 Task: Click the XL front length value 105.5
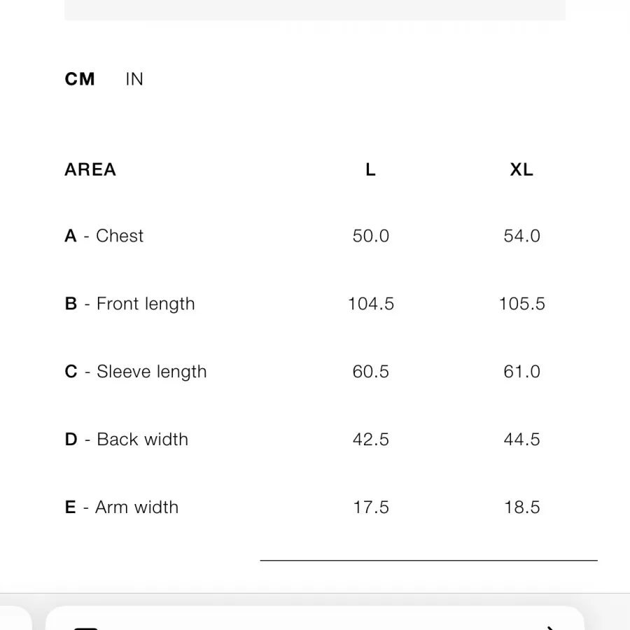[521, 304]
